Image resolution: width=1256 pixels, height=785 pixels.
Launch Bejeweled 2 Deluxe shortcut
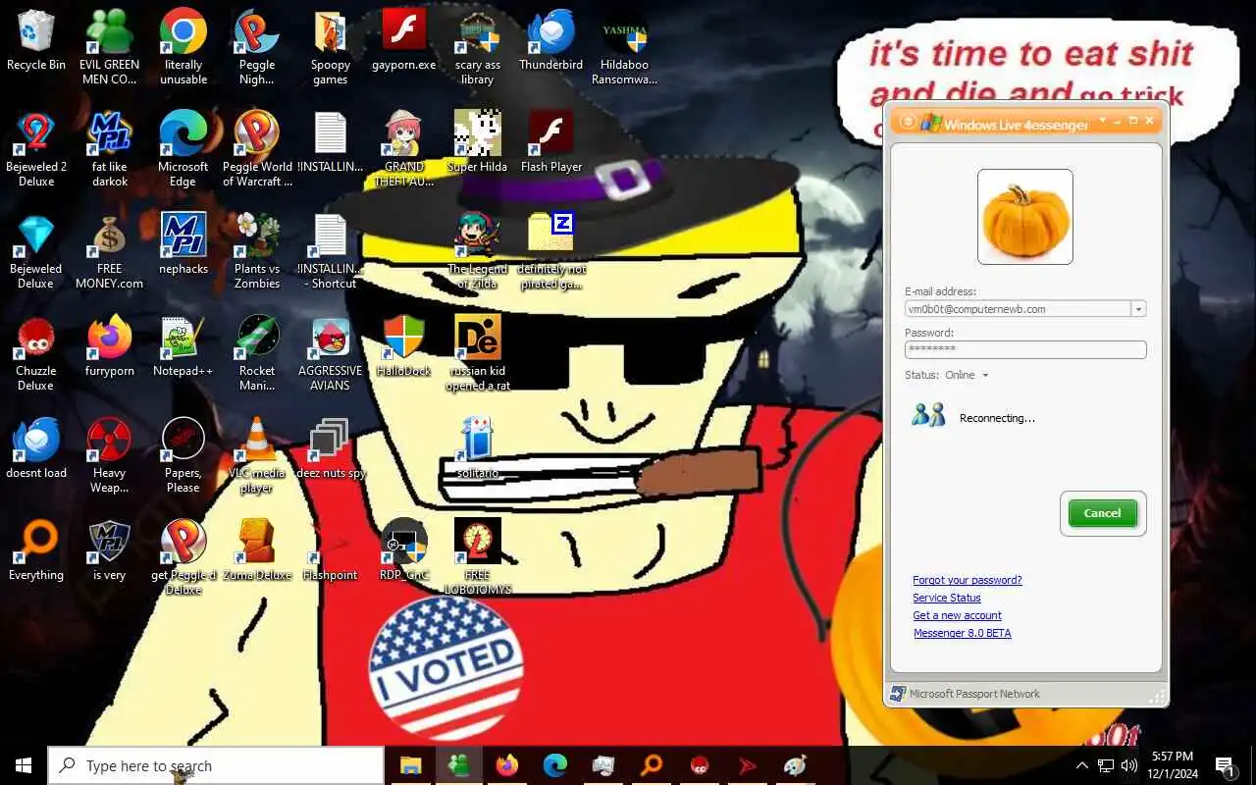(36, 149)
